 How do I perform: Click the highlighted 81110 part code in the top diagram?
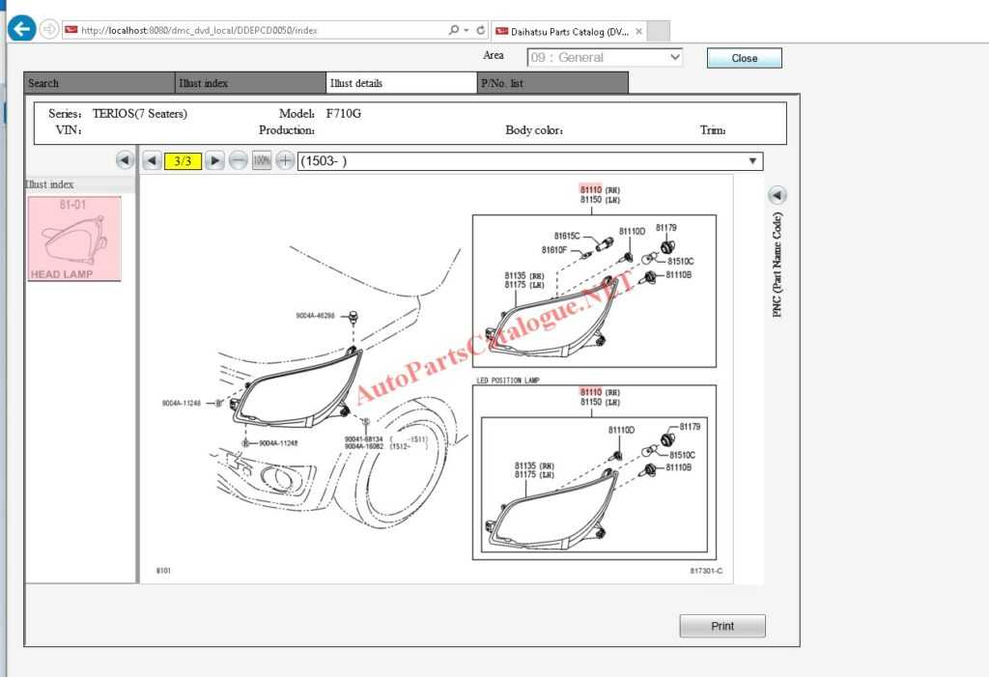coord(590,189)
